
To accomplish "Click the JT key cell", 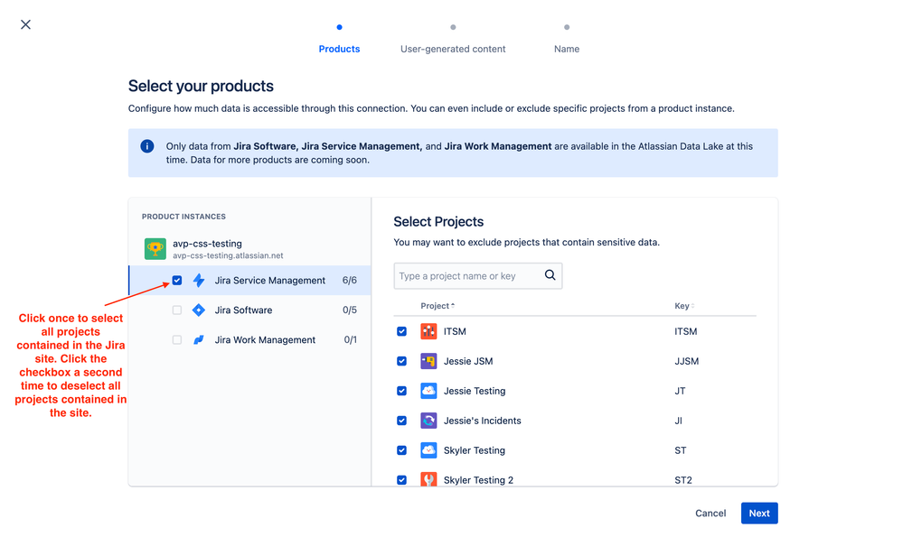I will click(x=680, y=391).
